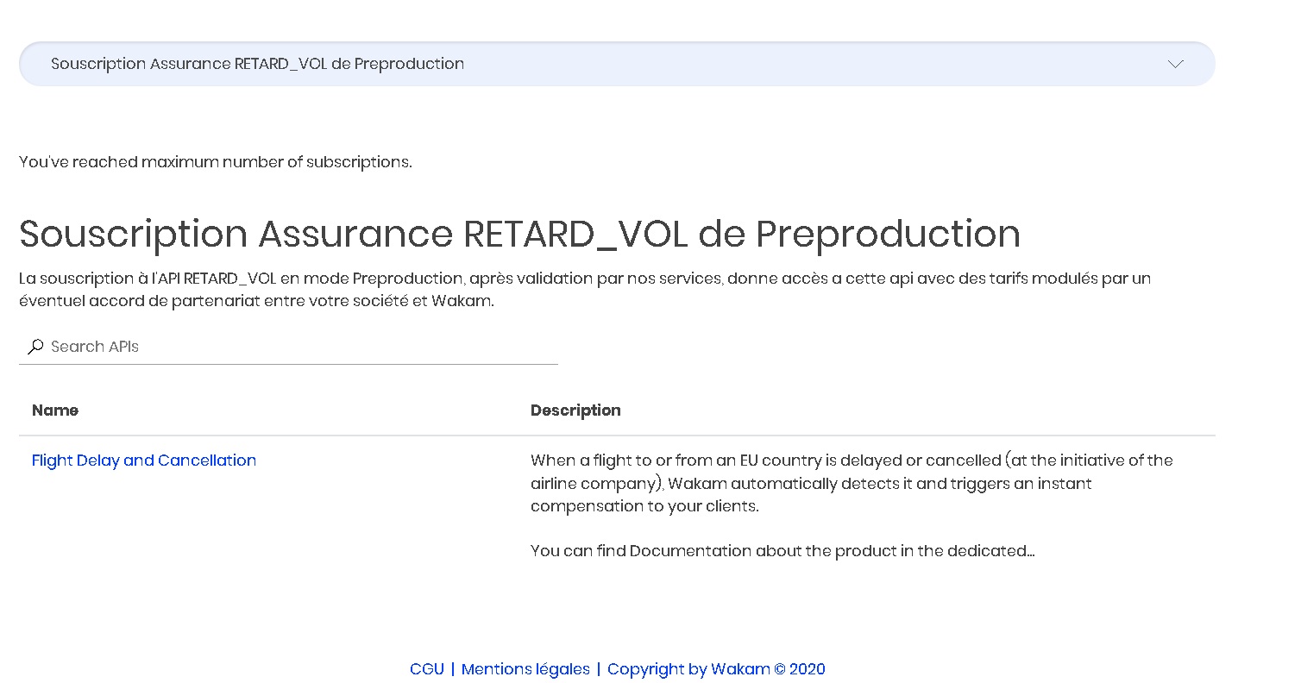Open the Souscription Assurance RETARD_VOL dropdown
The image size is (1301, 683).
pyautogui.click(x=617, y=64)
